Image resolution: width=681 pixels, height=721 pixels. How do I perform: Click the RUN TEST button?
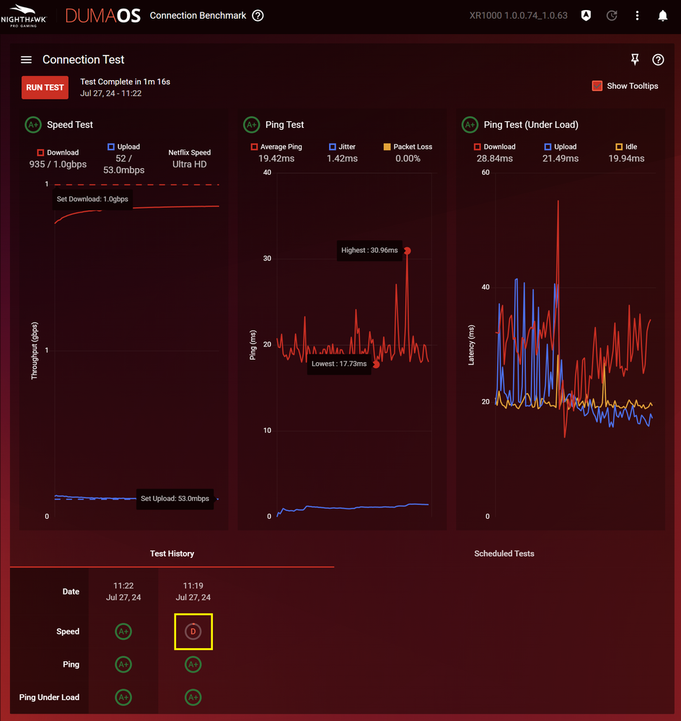point(45,87)
